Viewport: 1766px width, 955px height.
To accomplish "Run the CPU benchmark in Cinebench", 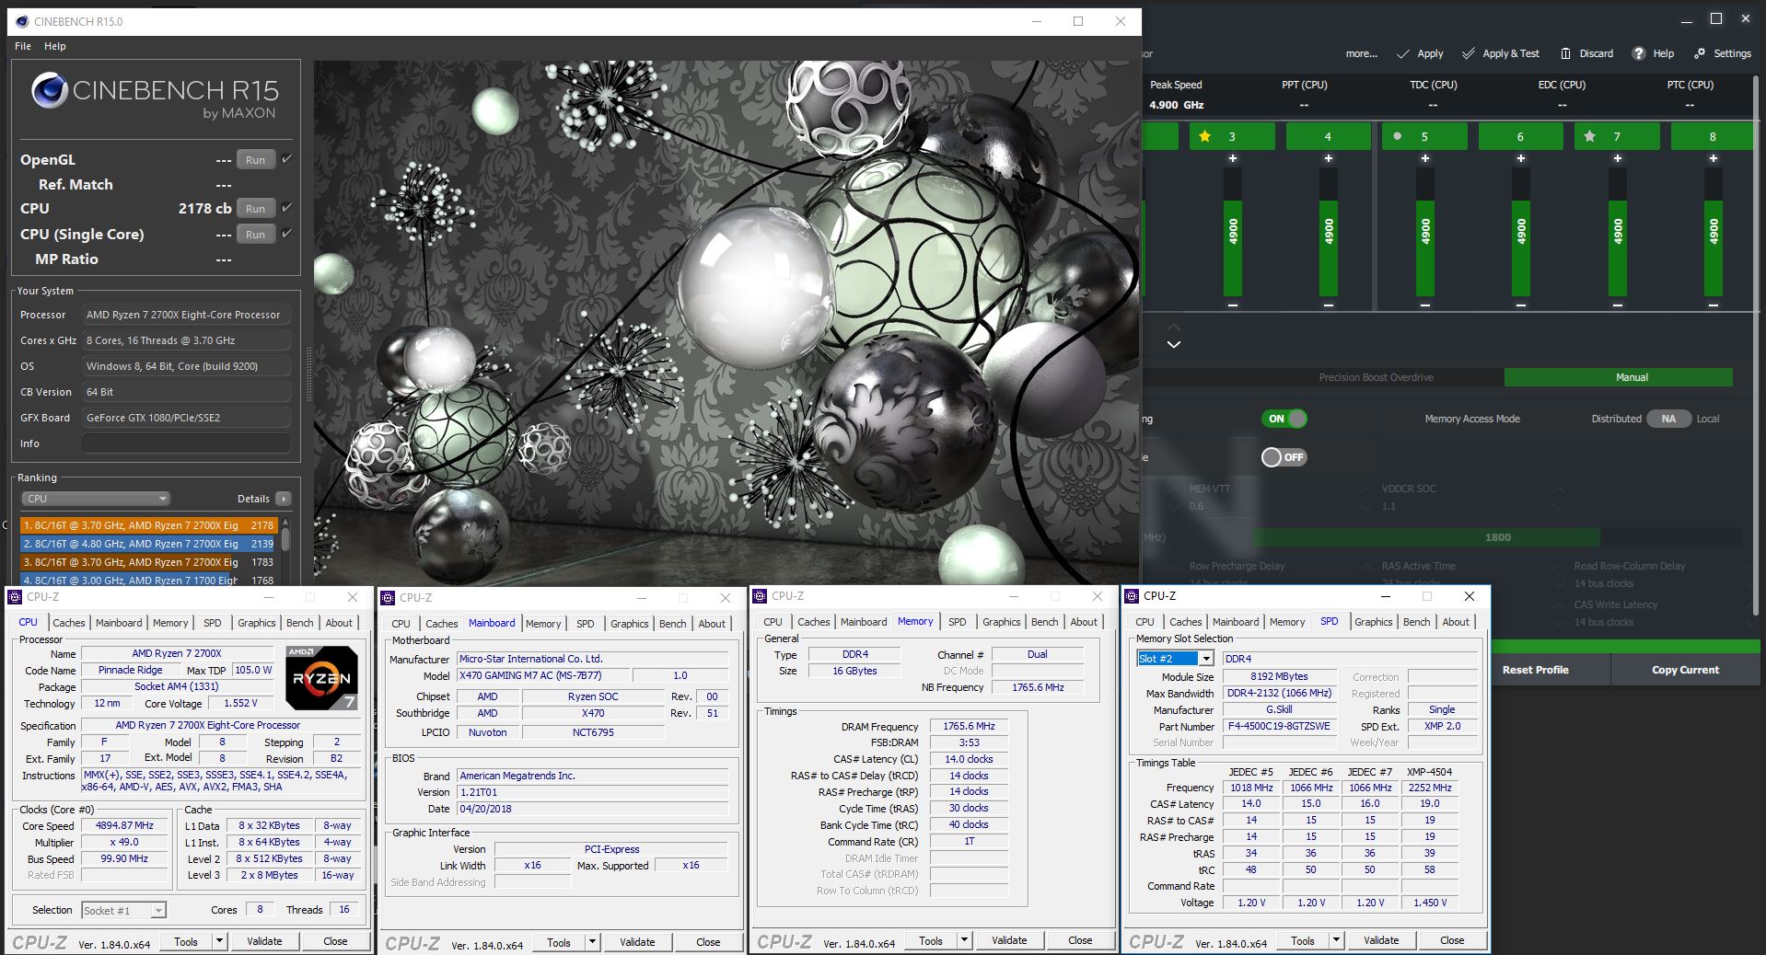I will (x=255, y=209).
